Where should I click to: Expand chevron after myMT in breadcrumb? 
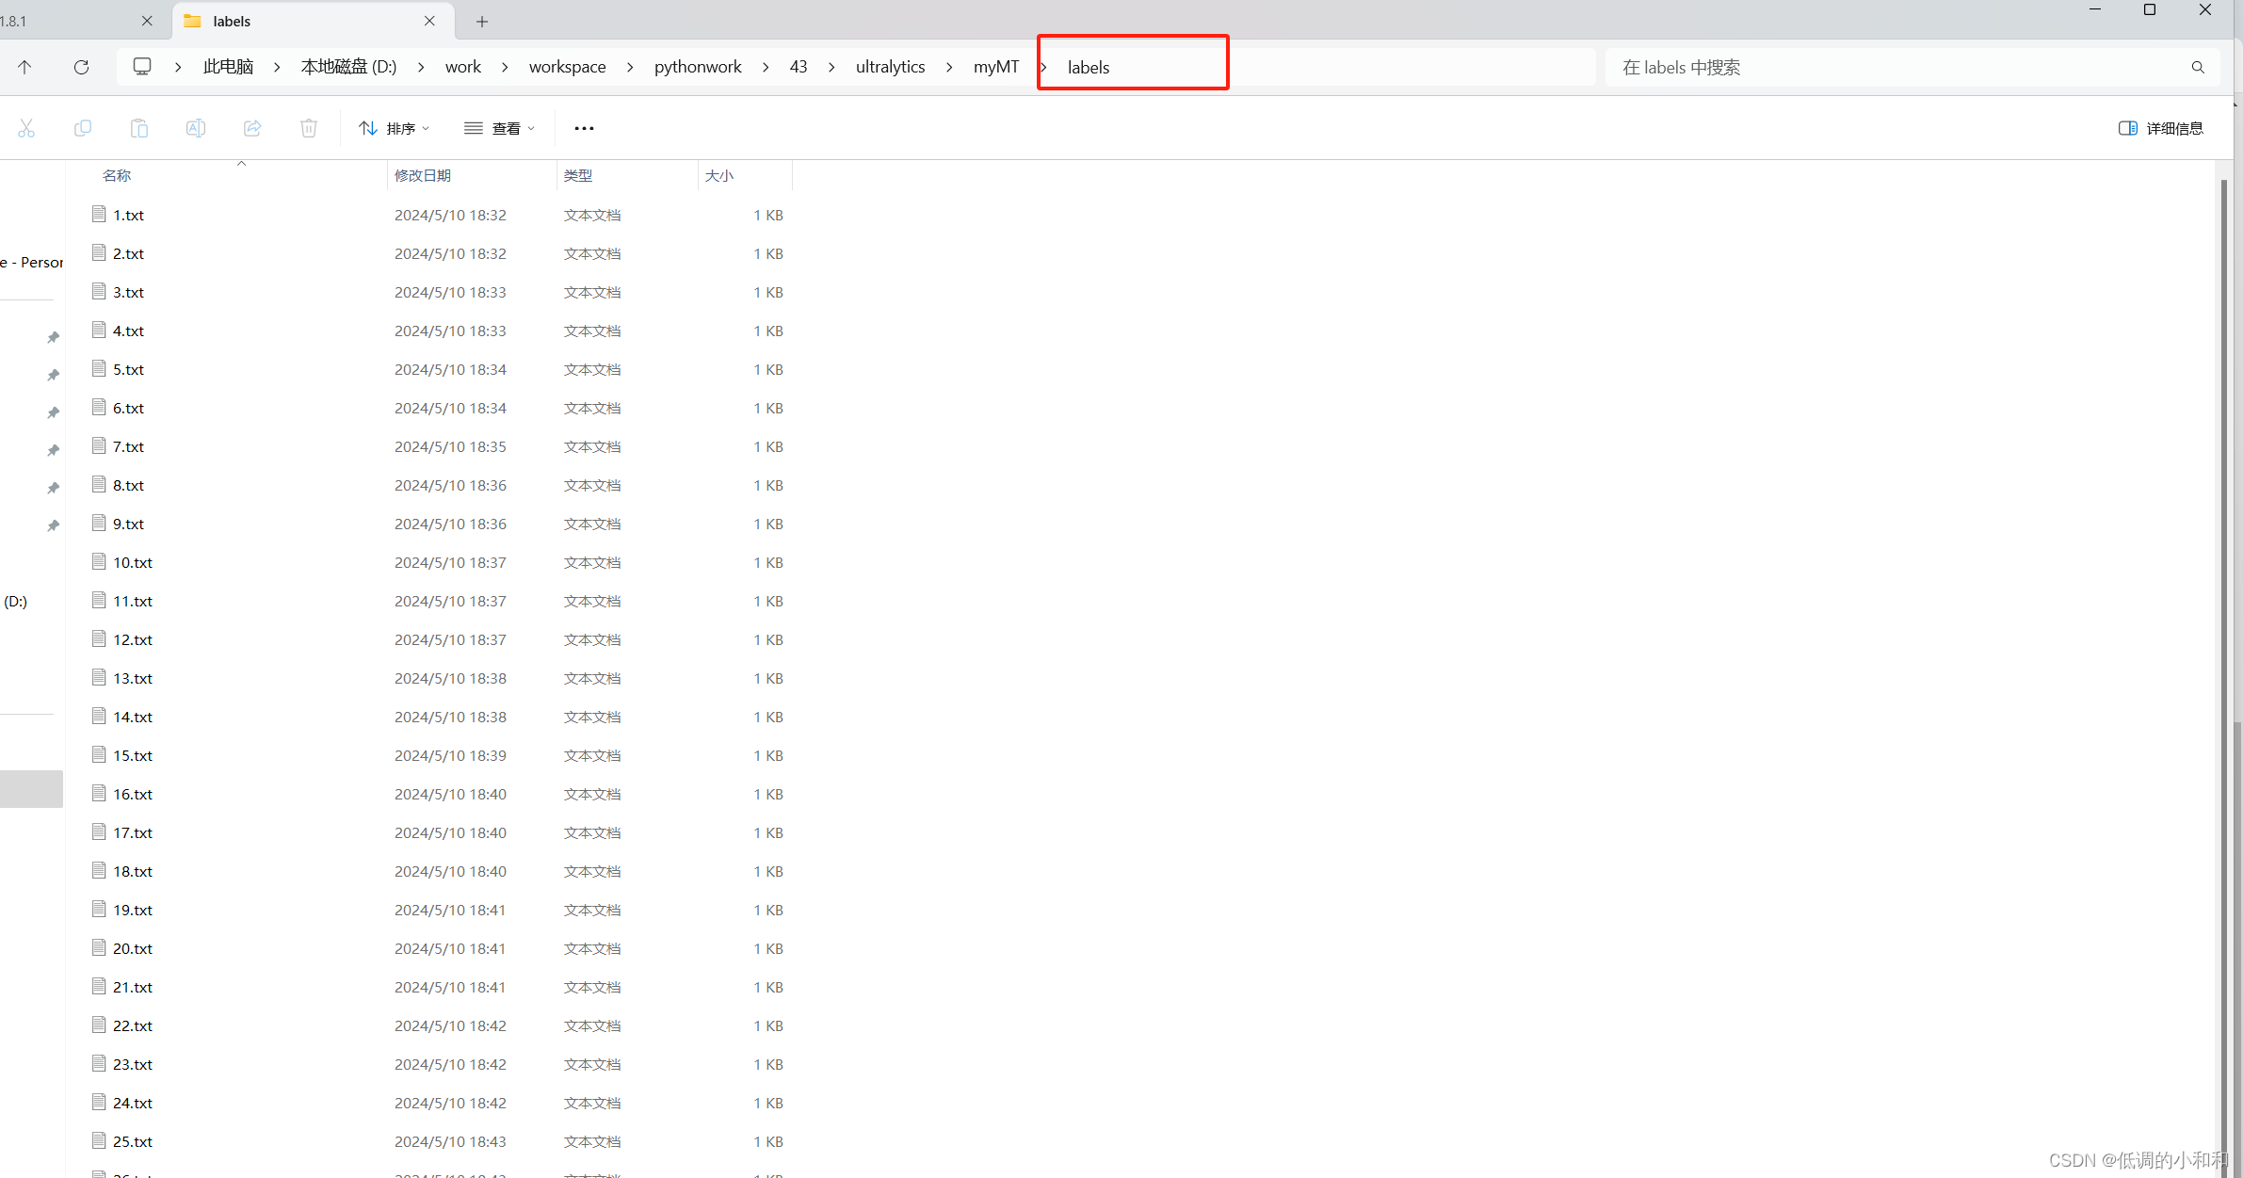pyautogui.click(x=1043, y=67)
